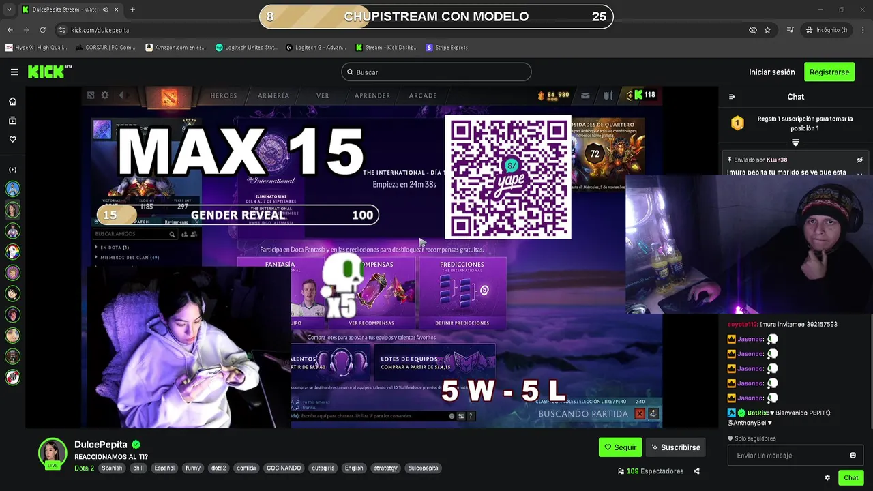Click the live radio icon in sidebar
This screenshot has width=873, height=491.
12,169
